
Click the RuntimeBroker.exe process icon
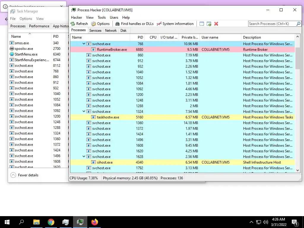tap(94, 50)
